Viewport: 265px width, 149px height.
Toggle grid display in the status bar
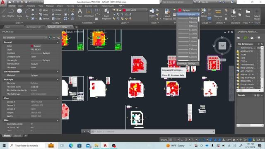(x=171, y=140)
